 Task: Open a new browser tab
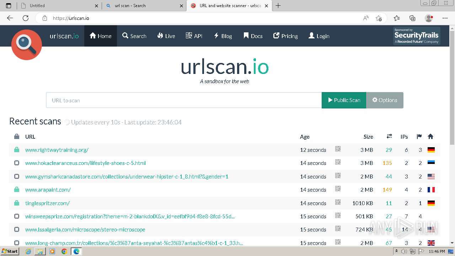point(278,6)
